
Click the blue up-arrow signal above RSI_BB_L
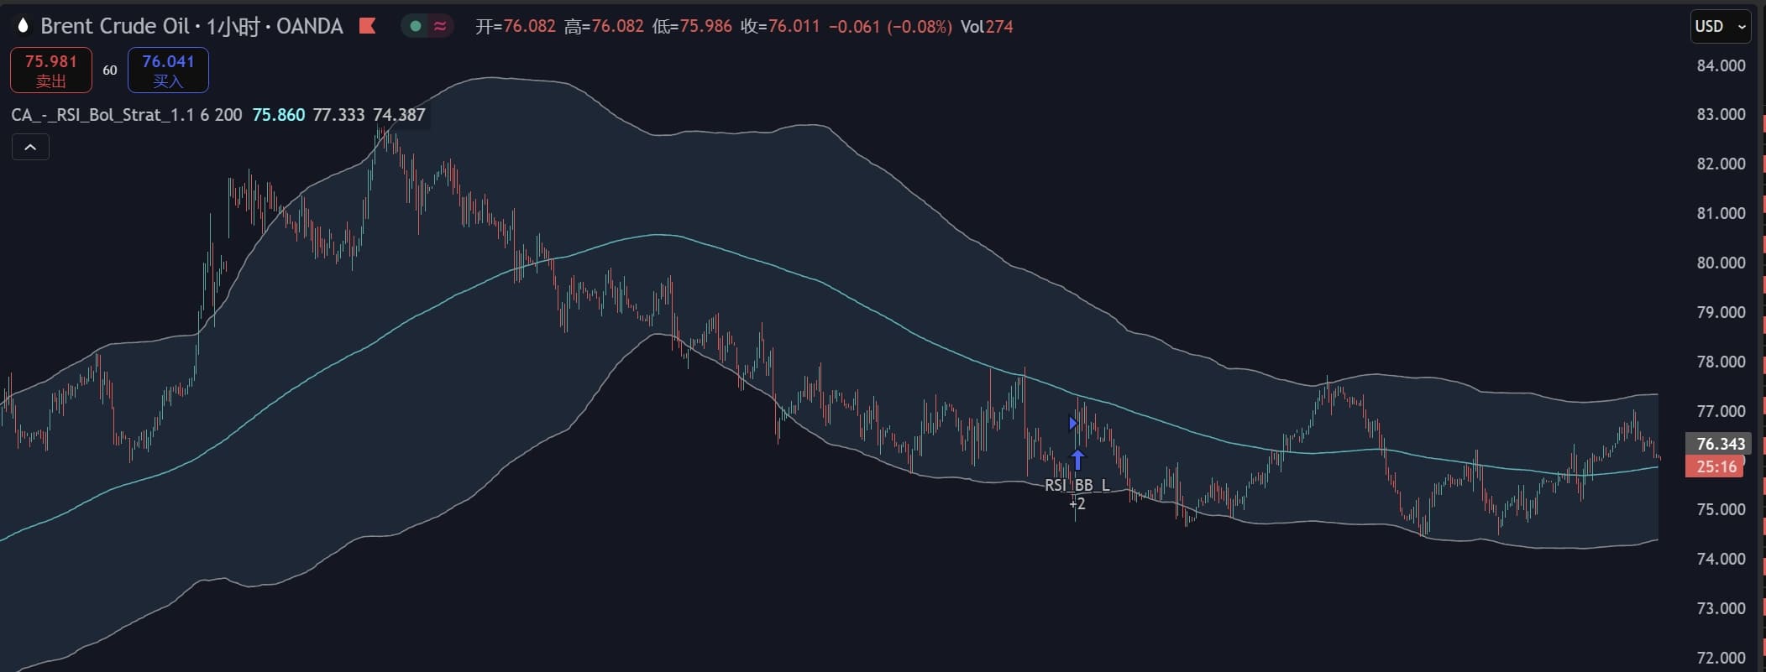click(1077, 461)
